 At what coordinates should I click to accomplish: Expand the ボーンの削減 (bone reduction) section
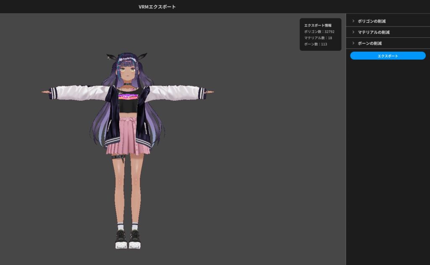[x=372, y=43]
